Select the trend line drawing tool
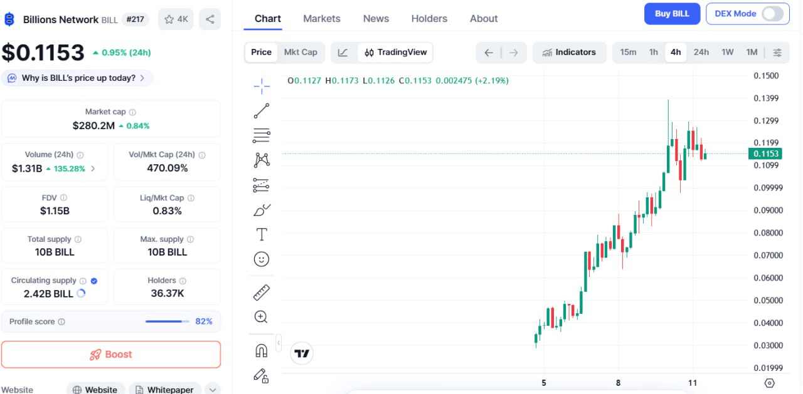803x394 pixels. pyautogui.click(x=262, y=111)
